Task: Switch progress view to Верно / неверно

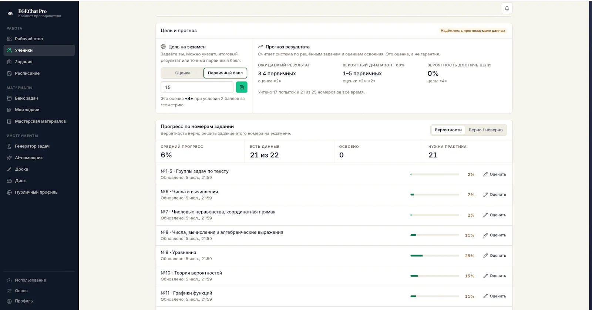Action: tap(485, 130)
